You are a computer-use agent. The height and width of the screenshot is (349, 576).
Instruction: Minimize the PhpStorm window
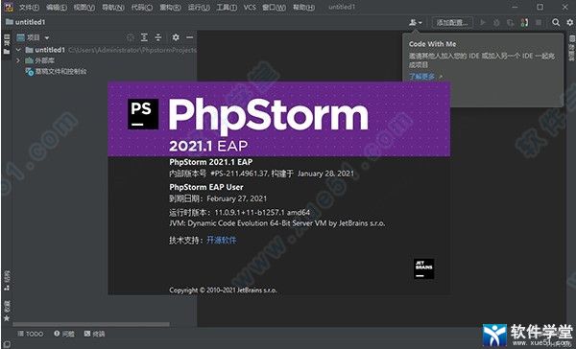pos(515,7)
